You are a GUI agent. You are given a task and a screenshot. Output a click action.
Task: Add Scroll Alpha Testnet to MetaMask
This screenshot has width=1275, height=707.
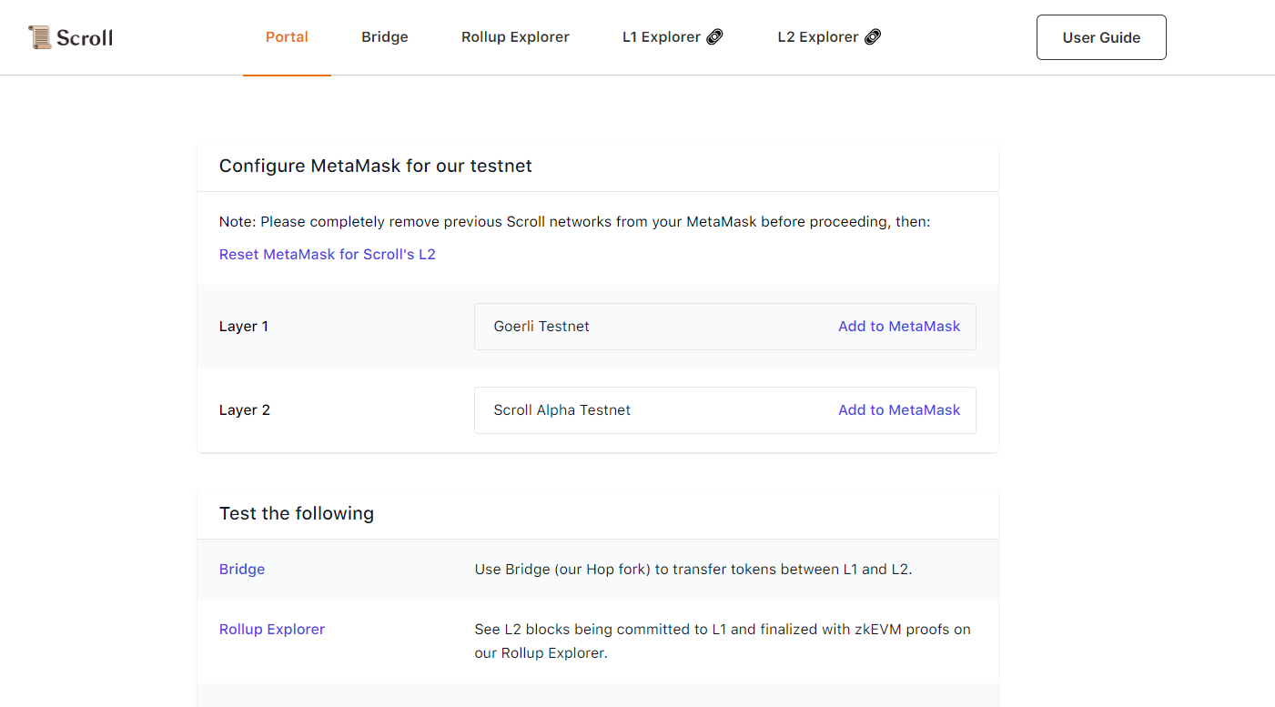pos(899,410)
